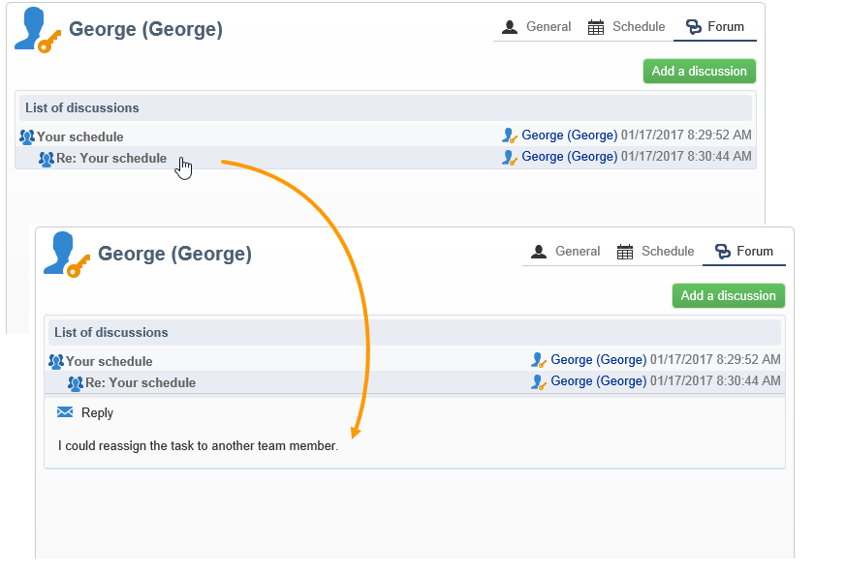
Task: Open the 'Your schedule' discussion in the lower list
Action: [110, 362]
